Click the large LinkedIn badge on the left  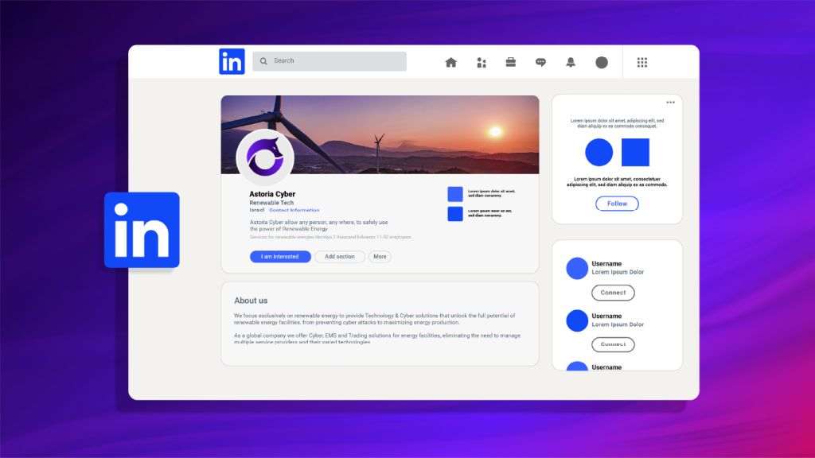coord(142,230)
